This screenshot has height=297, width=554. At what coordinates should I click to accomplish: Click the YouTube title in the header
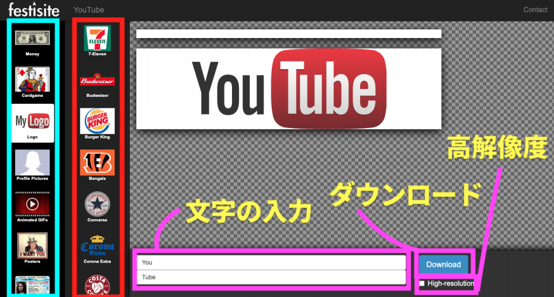(89, 10)
